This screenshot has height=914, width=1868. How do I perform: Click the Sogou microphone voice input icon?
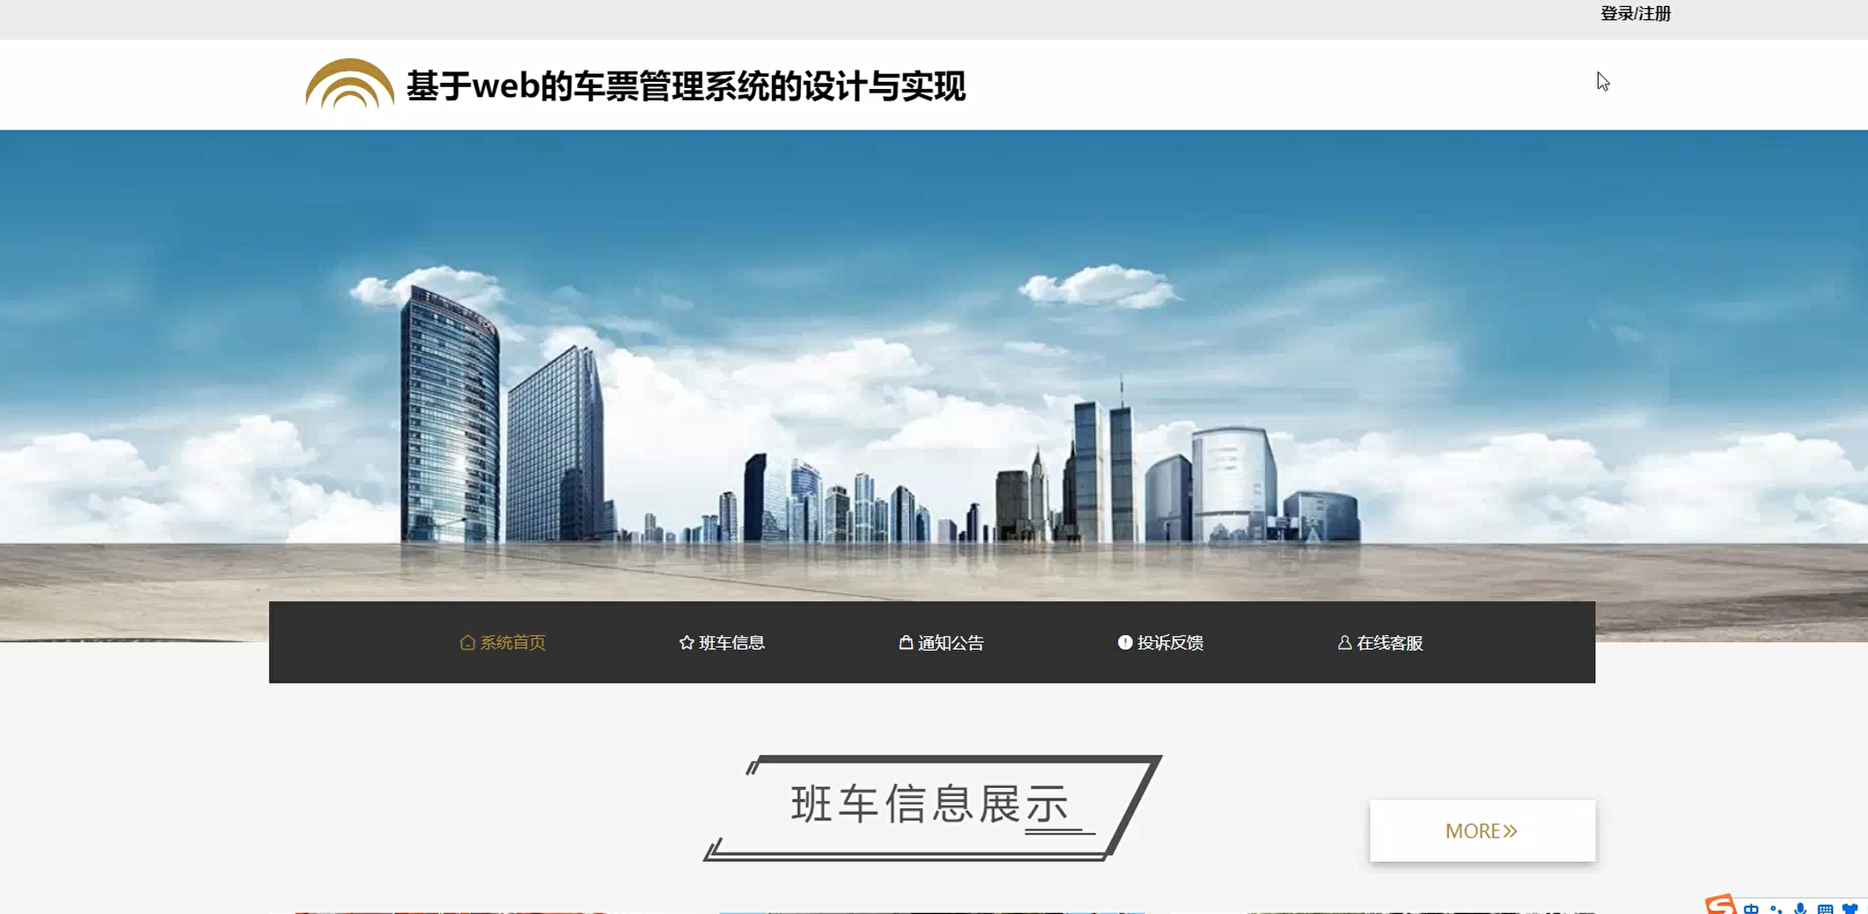[x=1800, y=909]
